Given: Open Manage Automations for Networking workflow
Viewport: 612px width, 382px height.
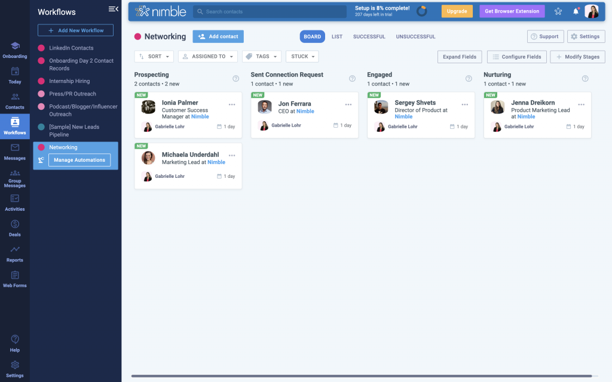Looking at the screenshot, I should point(79,160).
